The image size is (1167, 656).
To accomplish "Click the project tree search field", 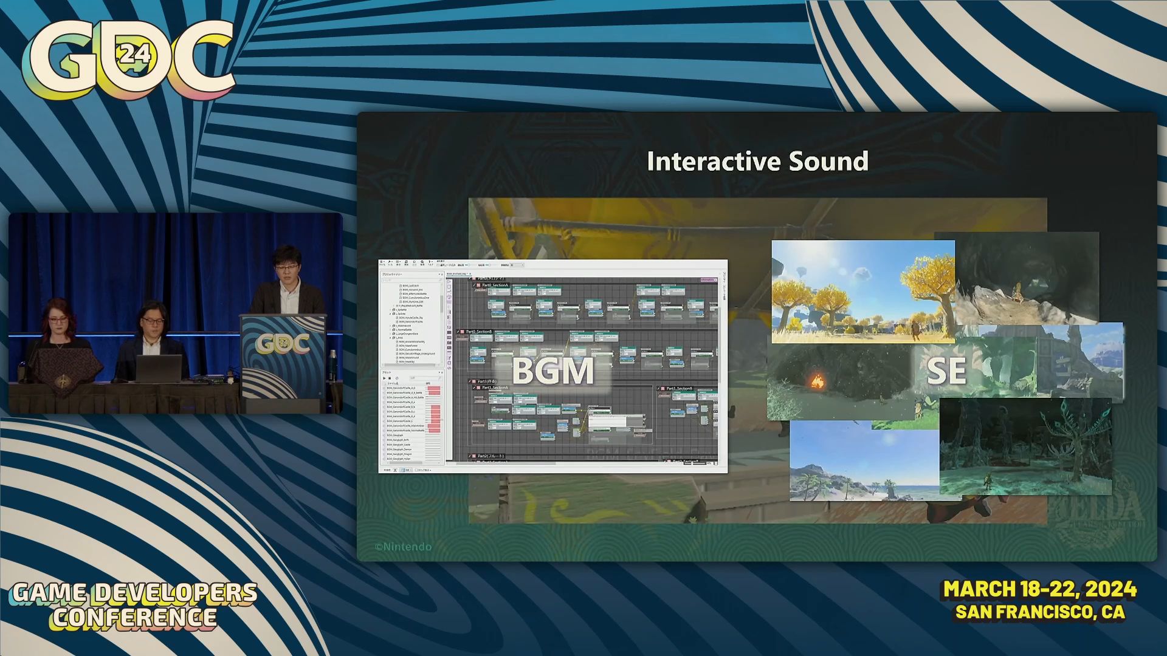I will [410, 280].
